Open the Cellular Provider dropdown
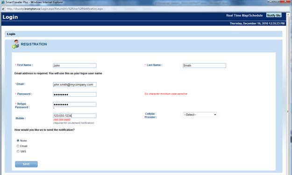292x175 pixels. point(200,114)
